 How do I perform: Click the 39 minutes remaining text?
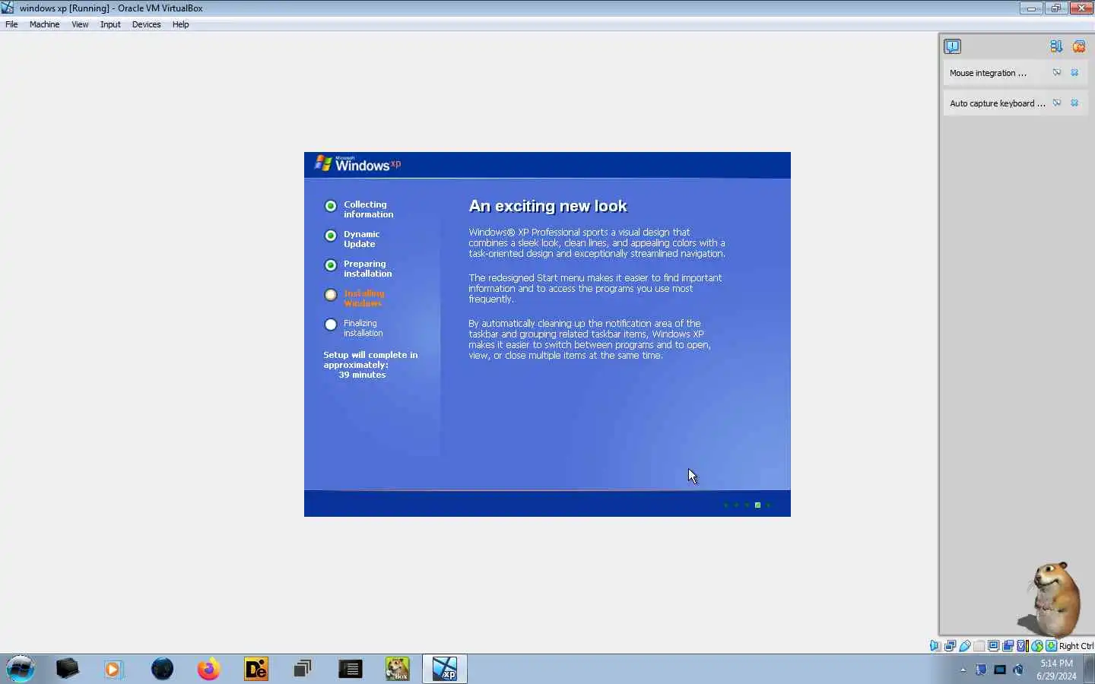coord(362,375)
